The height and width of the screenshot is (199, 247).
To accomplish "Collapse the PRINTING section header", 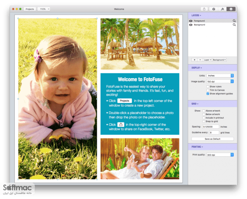I will [x=197, y=147].
